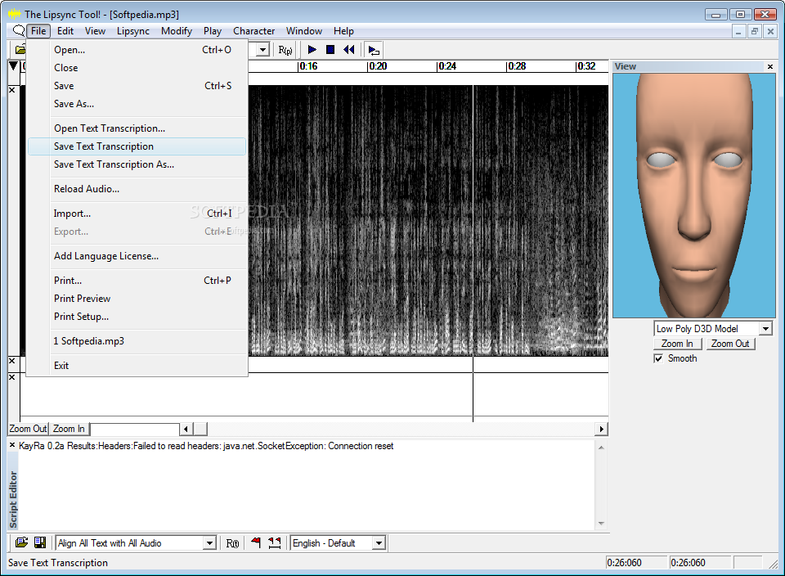Screen dimensions: 785x576
Task: Click the open transcription folder icon in bottom toolbar
Action: [21, 542]
